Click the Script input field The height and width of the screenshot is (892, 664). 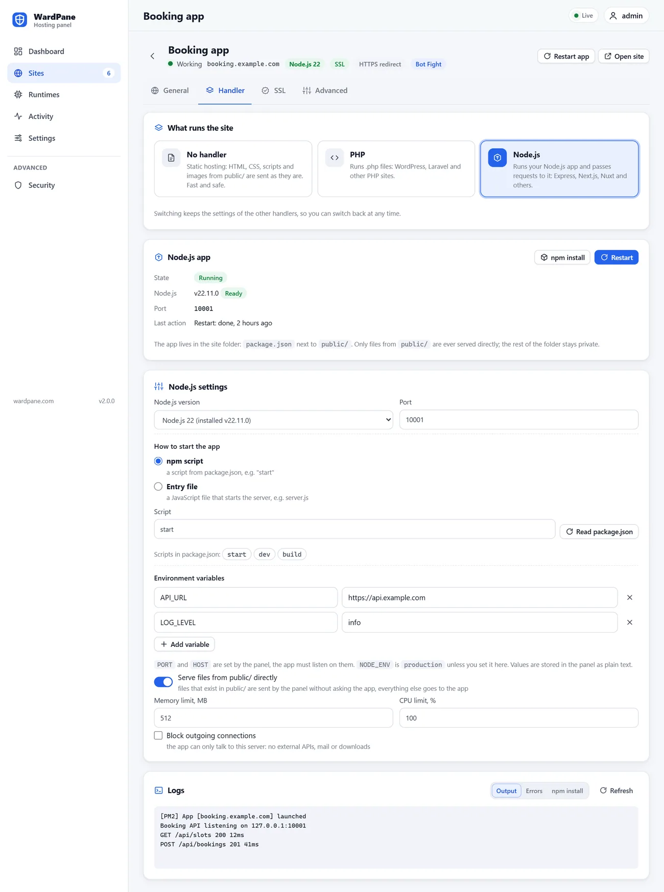(354, 529)
